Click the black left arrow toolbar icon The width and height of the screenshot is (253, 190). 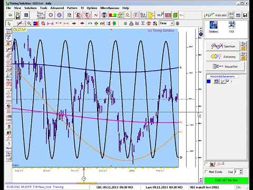pos(82,23)
